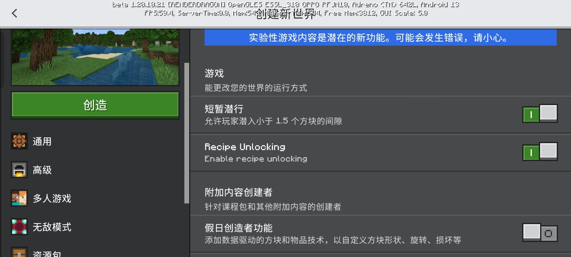Click the blue experimental warning banner

coord(381,38)
